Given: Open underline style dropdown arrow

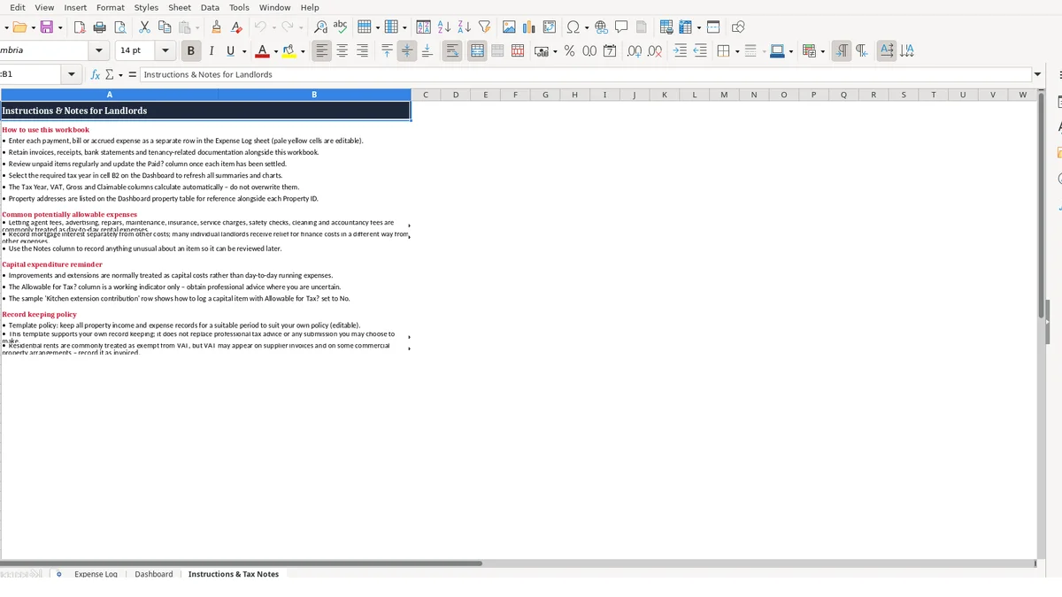Looking at the screenshot, I should (243, 51).
